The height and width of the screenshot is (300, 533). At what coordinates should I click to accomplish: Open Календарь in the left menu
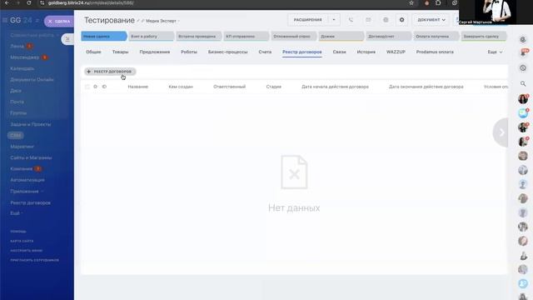point(22,68)
